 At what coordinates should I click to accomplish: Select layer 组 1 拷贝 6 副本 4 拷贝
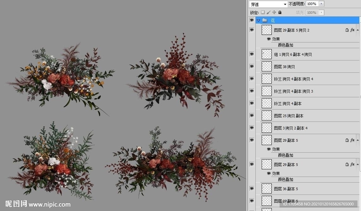tap(293, 55)
